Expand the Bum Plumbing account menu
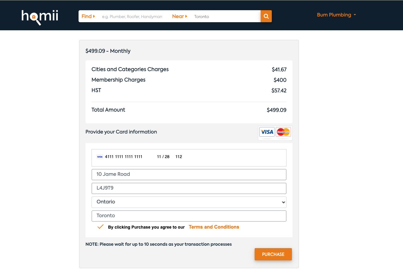 pyautogui.click(x=336, y=15)
